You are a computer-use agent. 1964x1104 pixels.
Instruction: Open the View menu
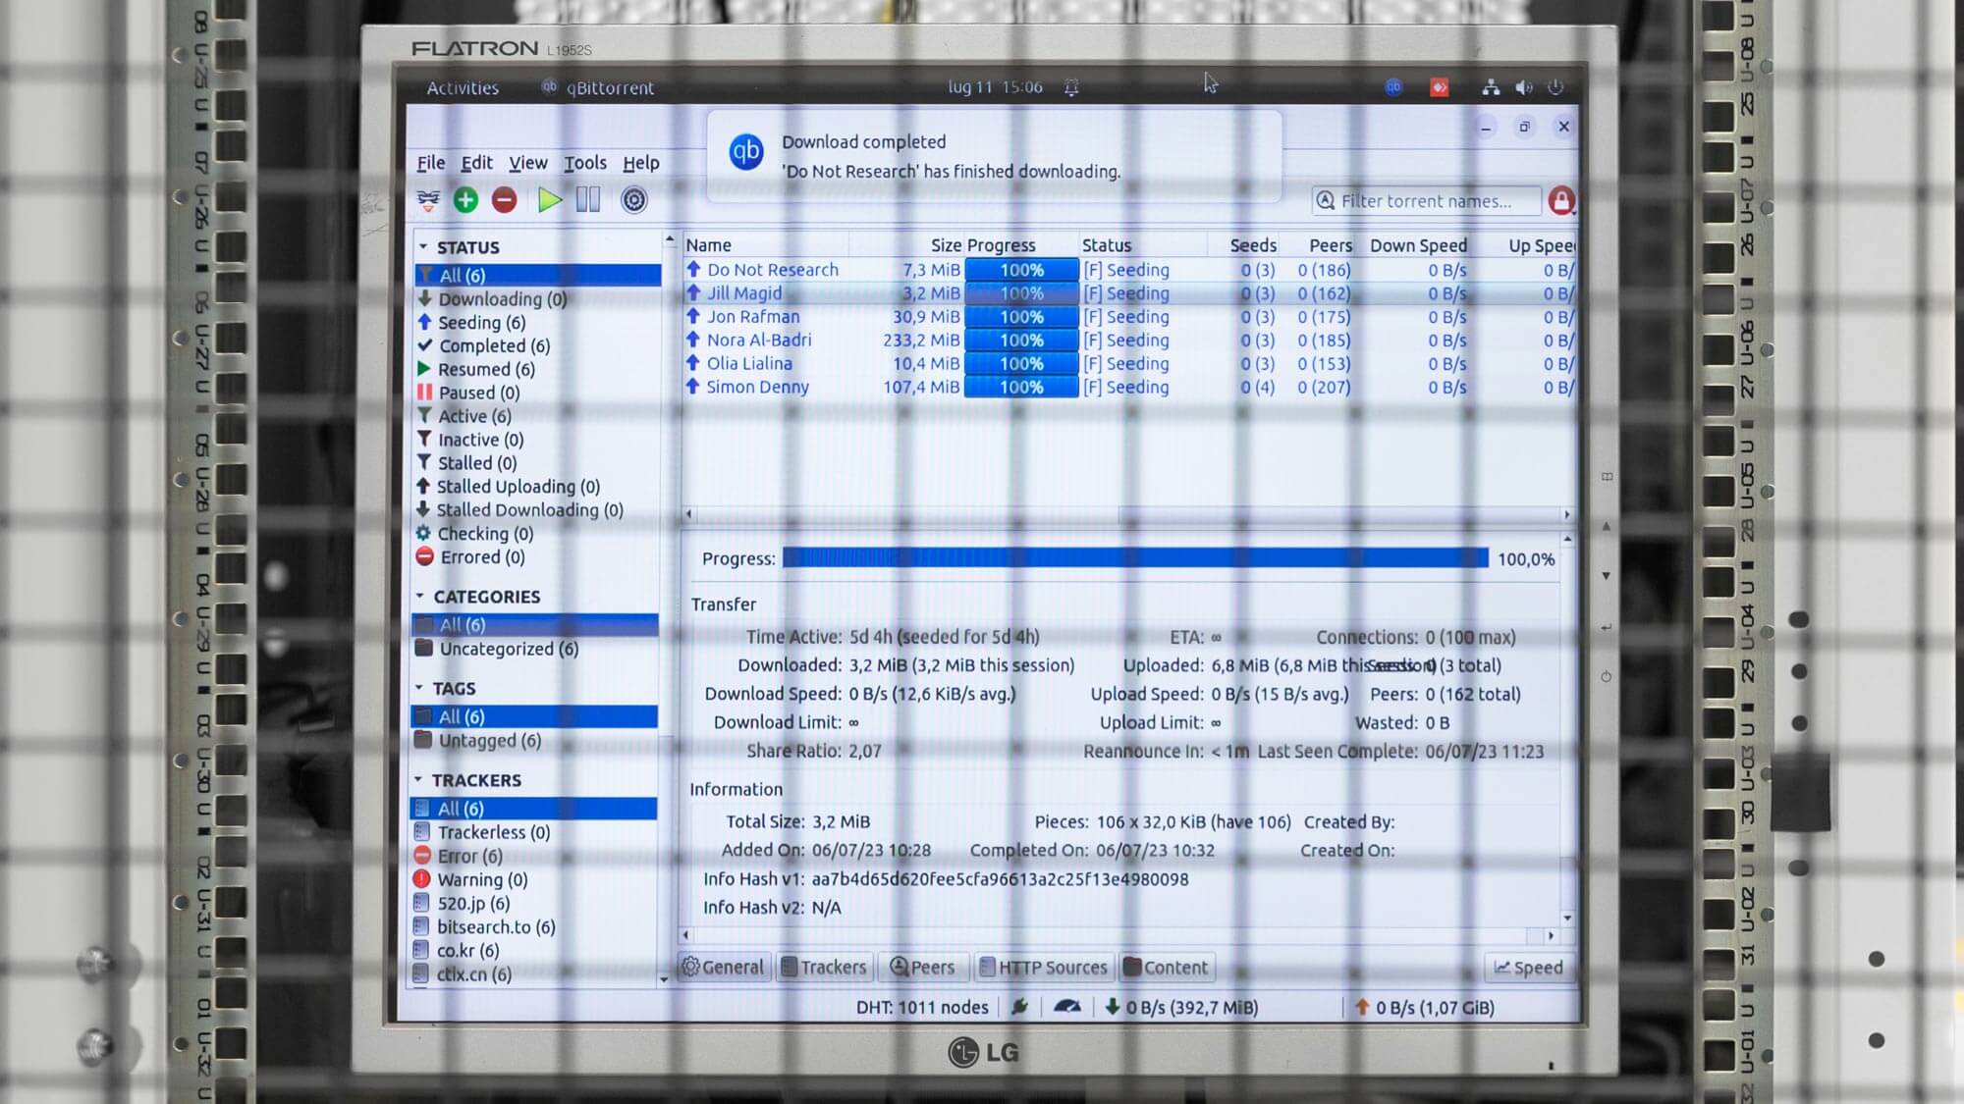tap(527, 163)
